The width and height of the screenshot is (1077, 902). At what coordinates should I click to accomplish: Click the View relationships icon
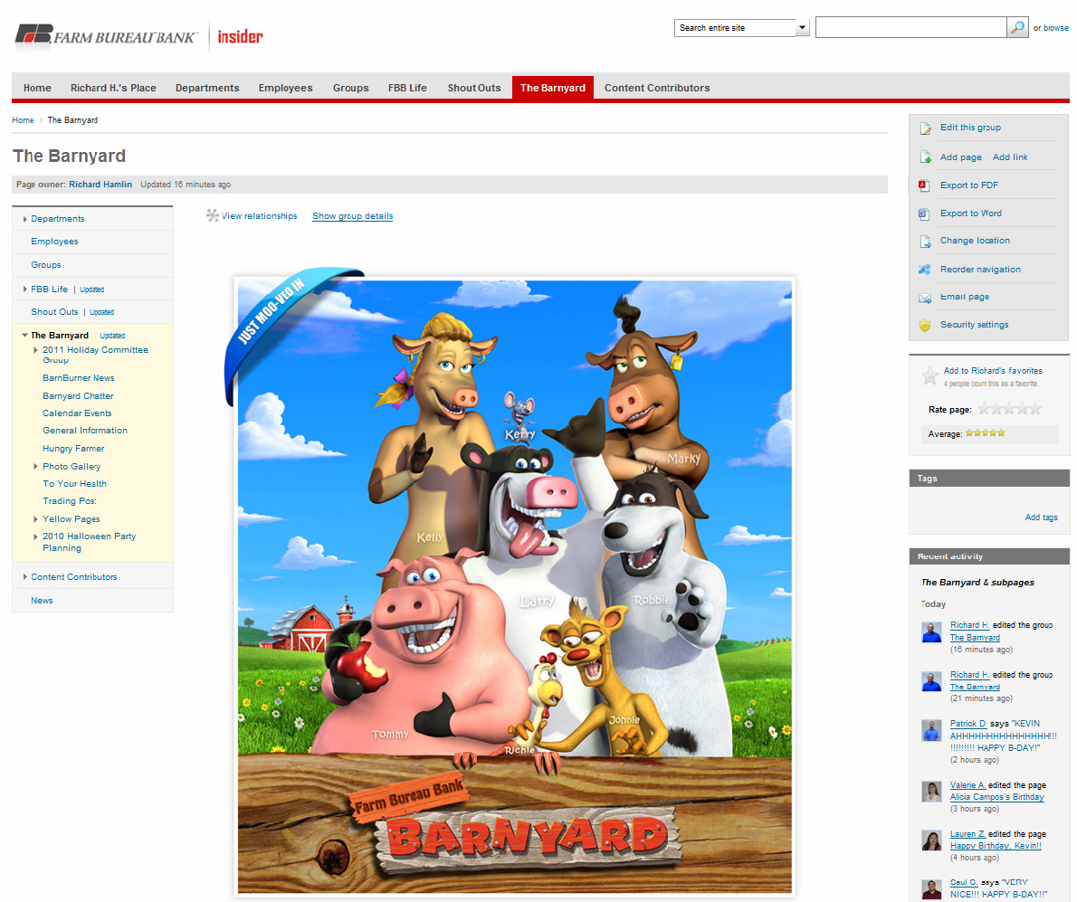(213, 215)
